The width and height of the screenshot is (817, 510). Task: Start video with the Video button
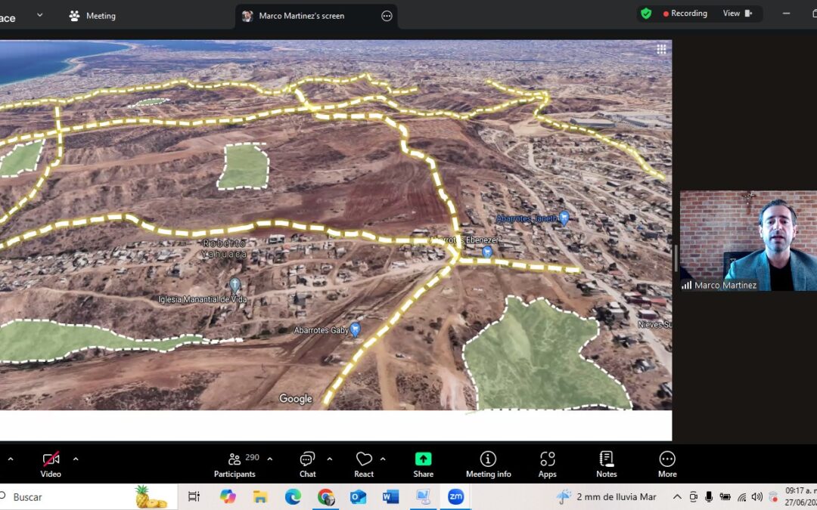coord(51,464)
